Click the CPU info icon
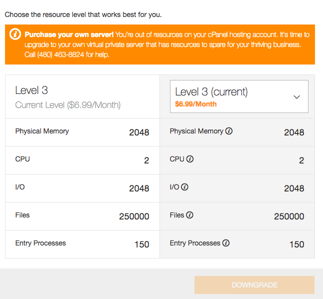Viewport: 323px width, 299px height. tap(189, 159)
